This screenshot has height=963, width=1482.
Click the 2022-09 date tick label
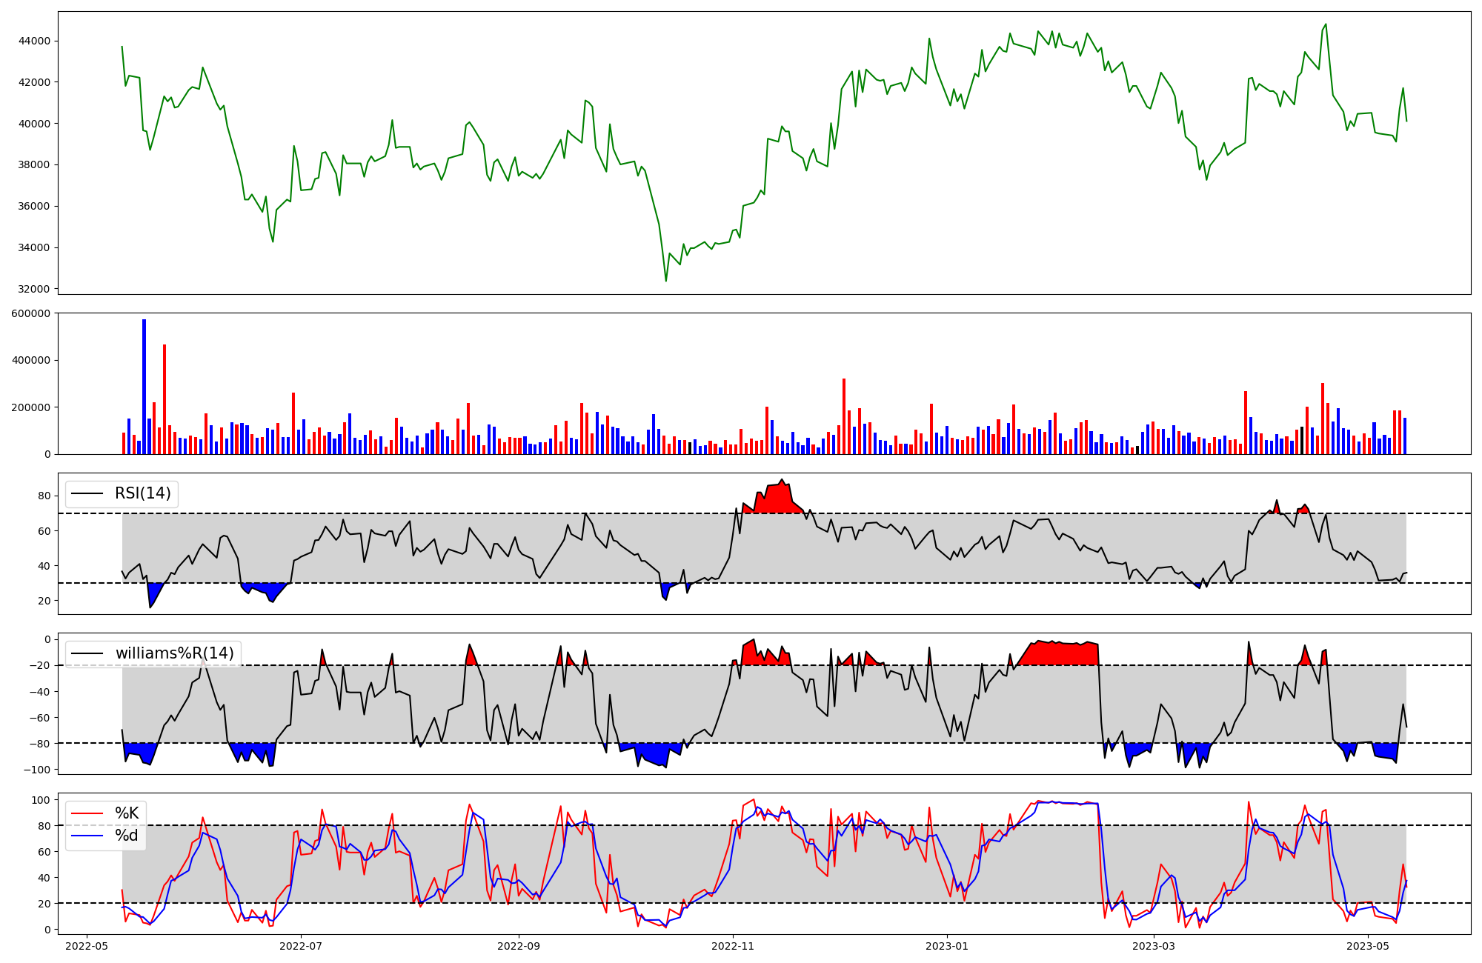519,946
